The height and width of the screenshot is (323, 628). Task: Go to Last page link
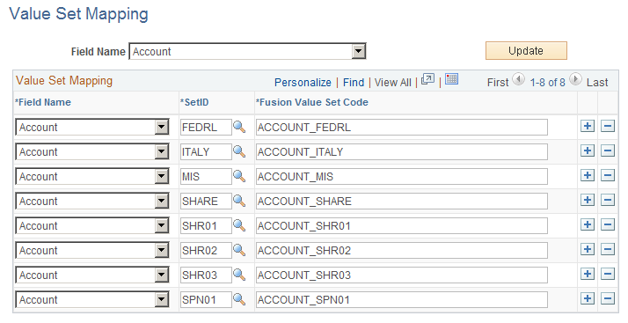[x=597, y=83]
